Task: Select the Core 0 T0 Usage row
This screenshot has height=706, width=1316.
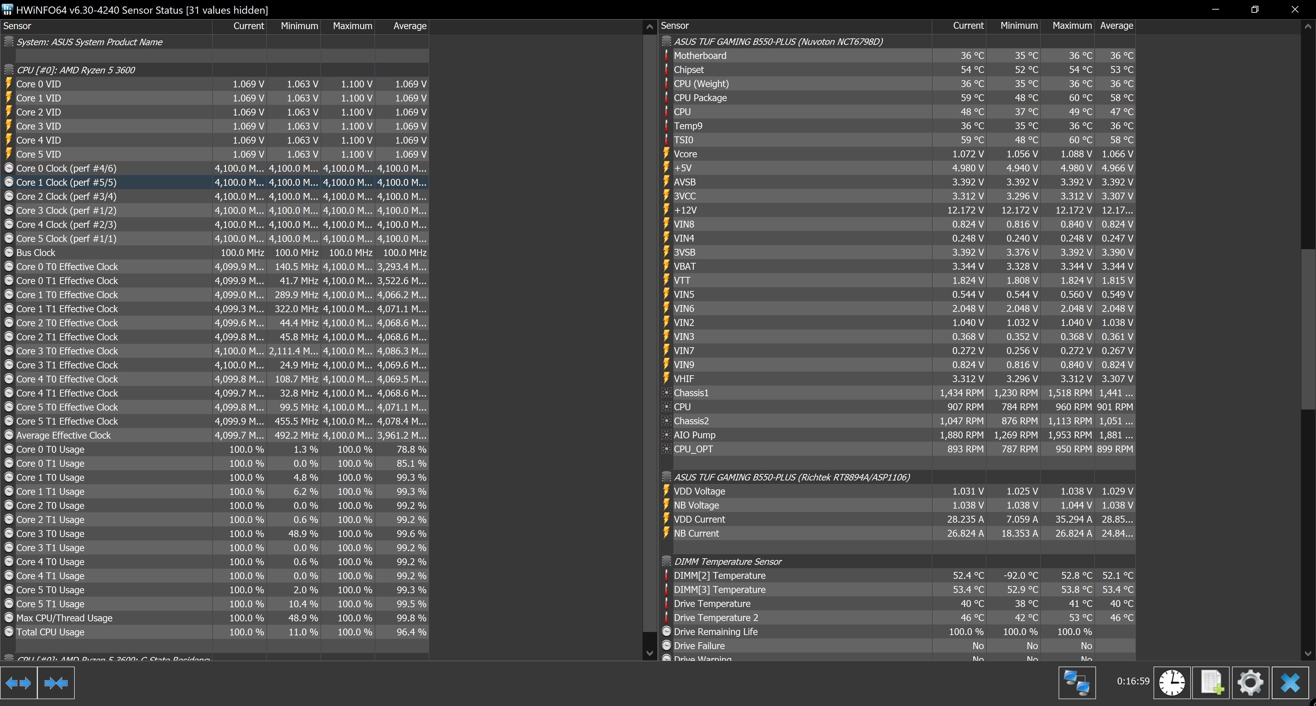Action: coord(215,450)
